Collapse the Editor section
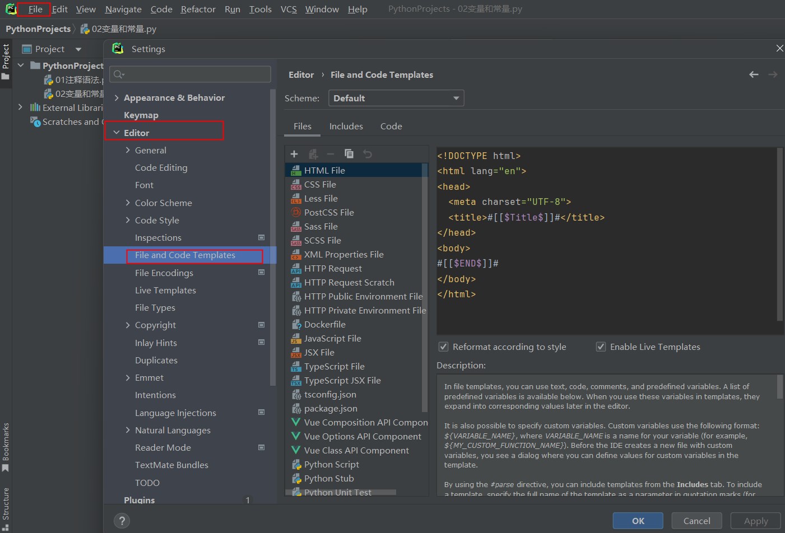The width and height of the screenshot is (785, 533). point(117,133)
